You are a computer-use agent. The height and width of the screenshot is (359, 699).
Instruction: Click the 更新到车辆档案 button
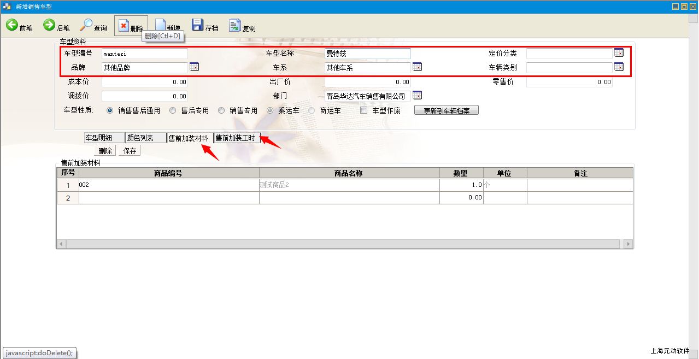[447, 110]
